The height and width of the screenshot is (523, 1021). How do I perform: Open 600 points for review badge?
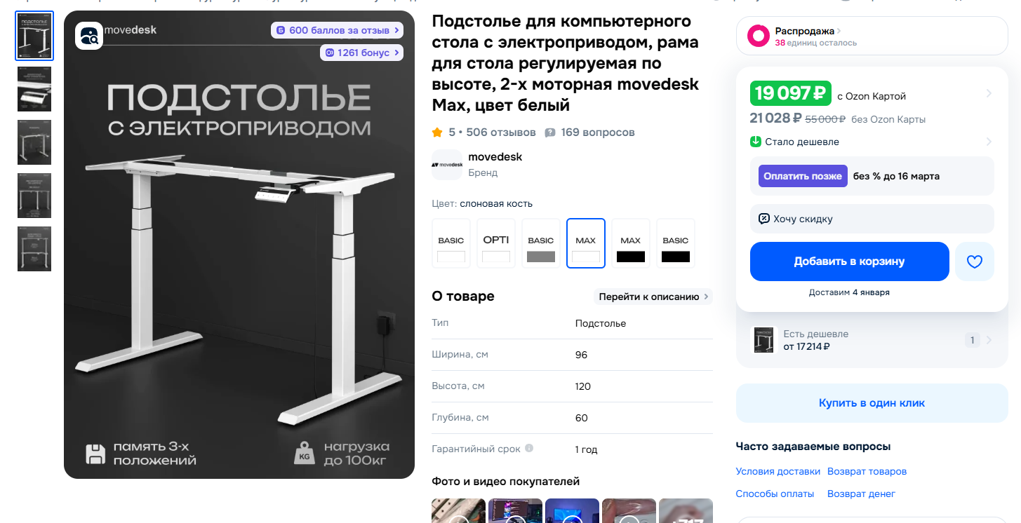pos(338,30)
